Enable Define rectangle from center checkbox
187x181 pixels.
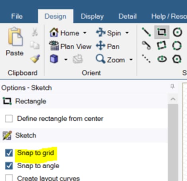click(9, 118)
